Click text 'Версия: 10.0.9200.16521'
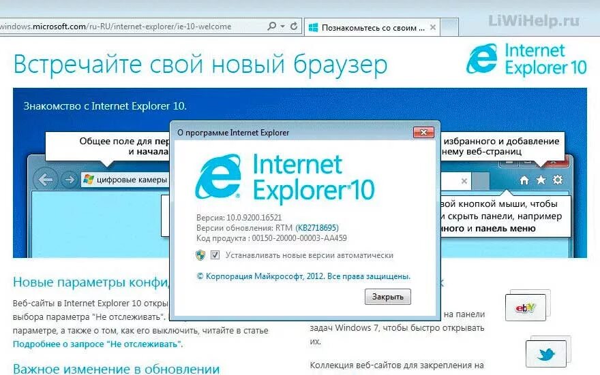This screenshot has height=375, width=600. pos(239,218)
